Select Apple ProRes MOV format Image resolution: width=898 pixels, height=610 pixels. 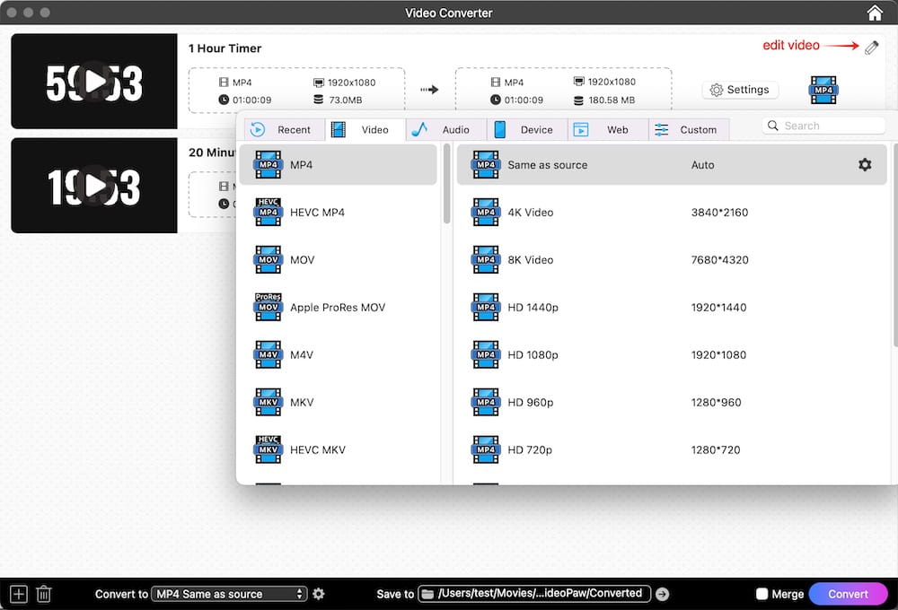[337, 308]
